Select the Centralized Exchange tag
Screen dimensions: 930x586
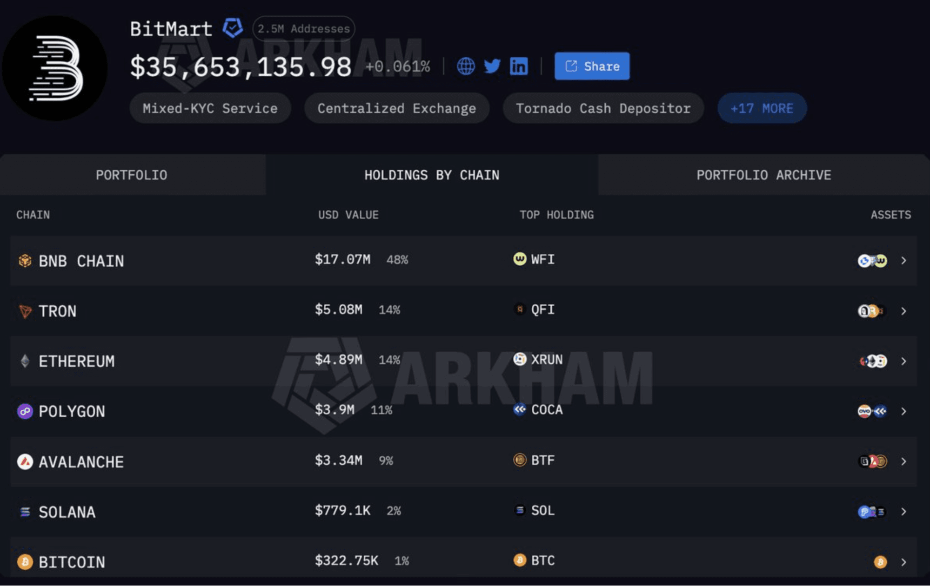coord(397,108)
